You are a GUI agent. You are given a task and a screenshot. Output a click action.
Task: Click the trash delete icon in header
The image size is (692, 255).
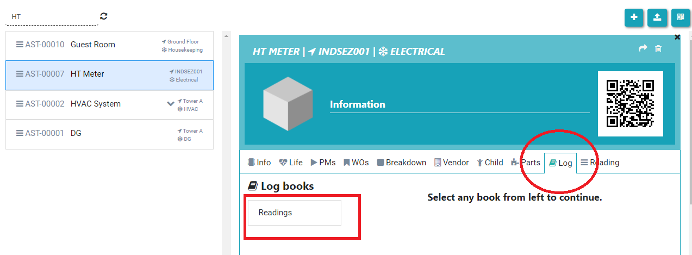[x=658, y=49]
